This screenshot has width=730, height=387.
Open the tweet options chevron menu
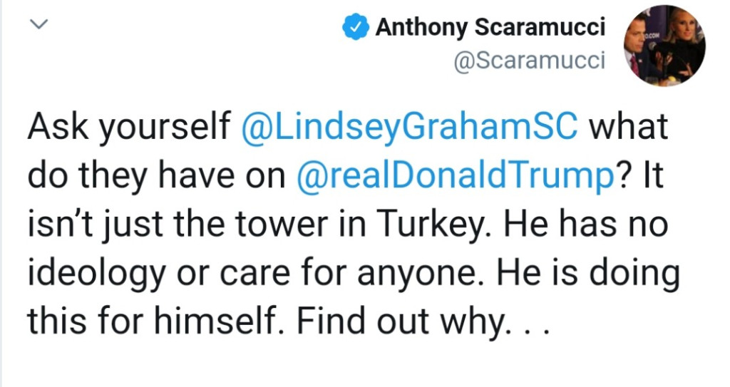(x=39, y=24)
